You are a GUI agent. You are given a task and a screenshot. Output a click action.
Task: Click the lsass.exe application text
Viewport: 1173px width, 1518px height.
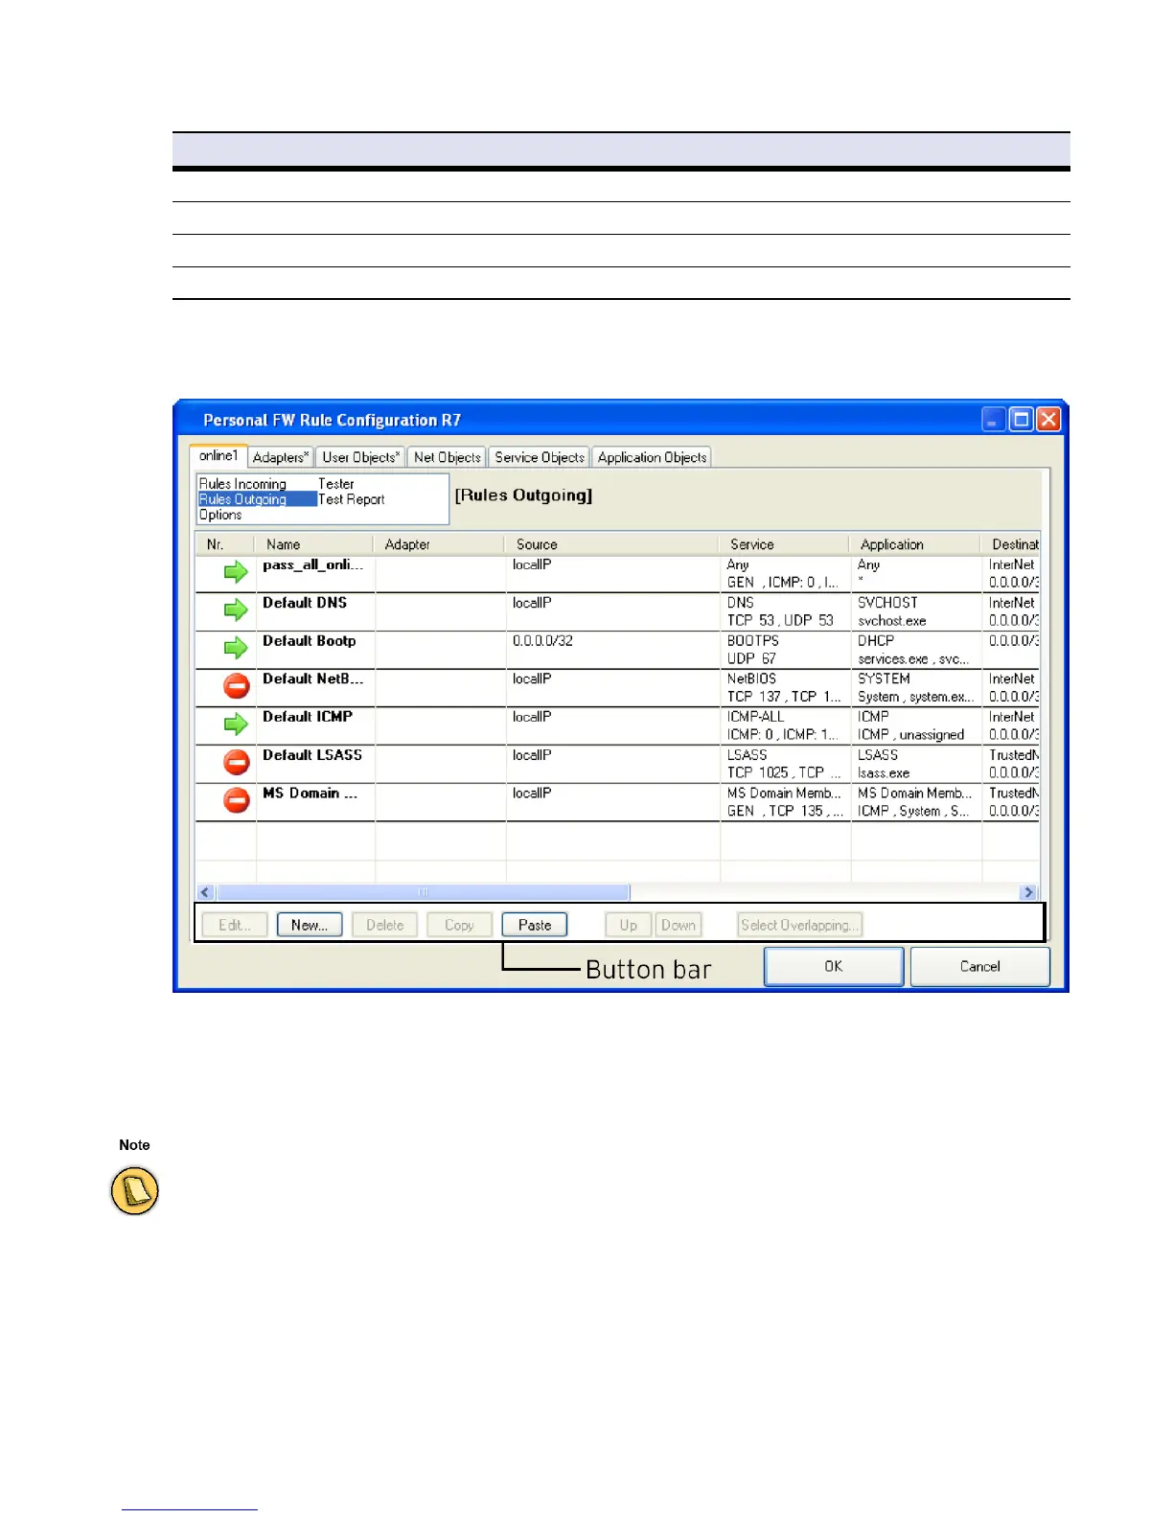[x=884, y=772]
